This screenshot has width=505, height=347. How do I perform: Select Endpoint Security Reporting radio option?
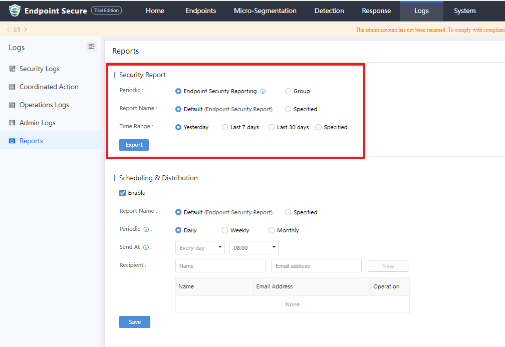point(178,91)
